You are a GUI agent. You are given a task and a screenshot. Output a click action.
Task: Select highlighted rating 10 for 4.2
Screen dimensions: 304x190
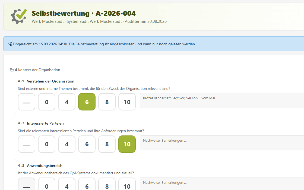click(x=127, y=144)
